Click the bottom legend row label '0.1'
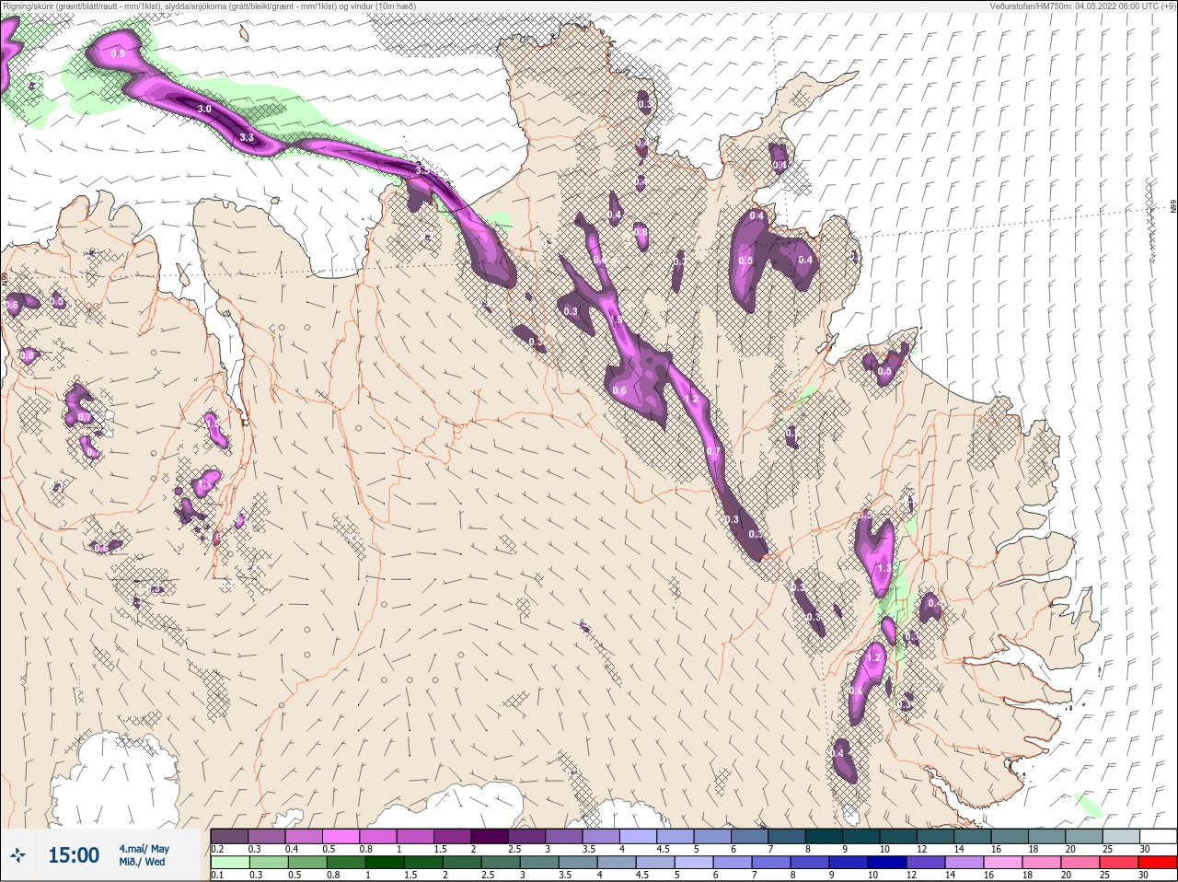 click(x=217, y=876)
